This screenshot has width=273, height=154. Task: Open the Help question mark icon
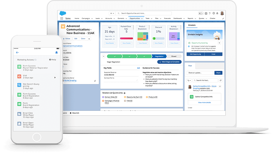[210, 13]
